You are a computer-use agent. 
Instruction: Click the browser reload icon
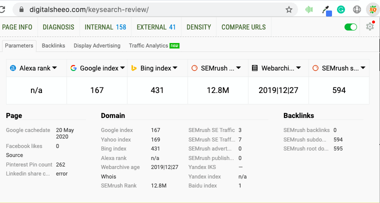(2, 9)
